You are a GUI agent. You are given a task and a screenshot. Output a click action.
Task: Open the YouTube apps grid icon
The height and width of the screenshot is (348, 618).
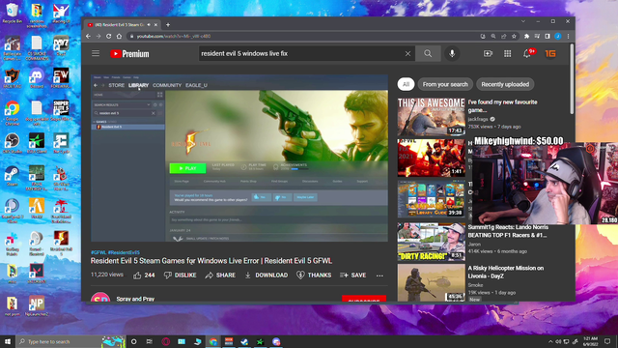[x=507, y=54]
